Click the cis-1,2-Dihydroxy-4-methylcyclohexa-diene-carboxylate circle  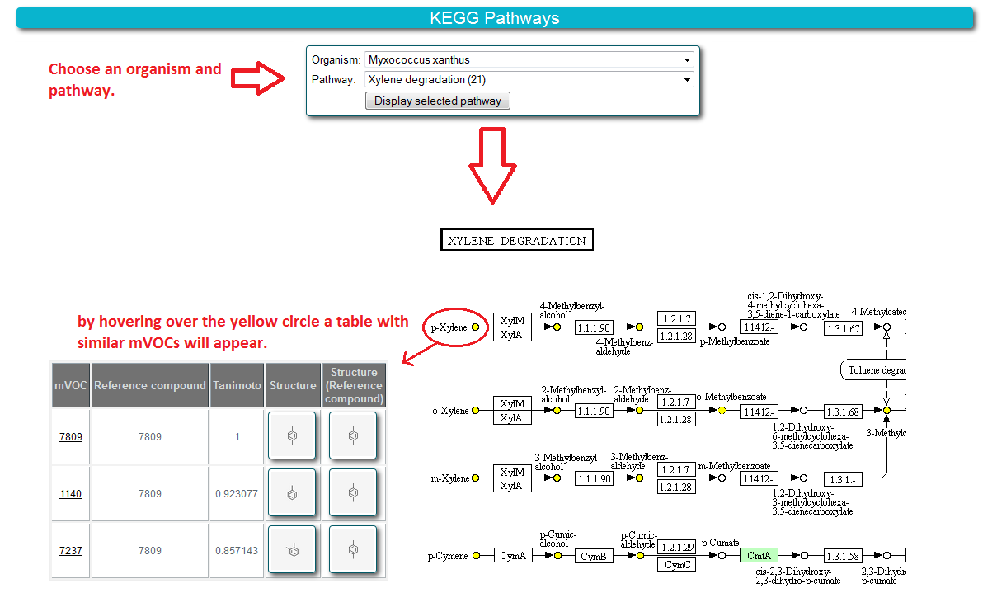tap(804, 327)
